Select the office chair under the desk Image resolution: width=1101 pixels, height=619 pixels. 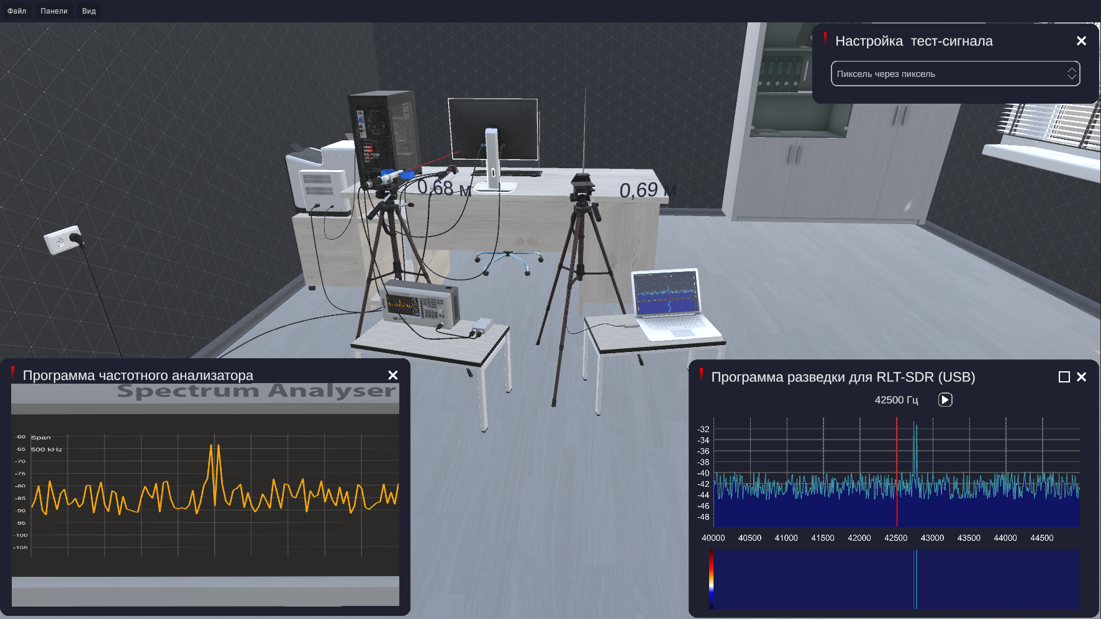coord(509,261)
